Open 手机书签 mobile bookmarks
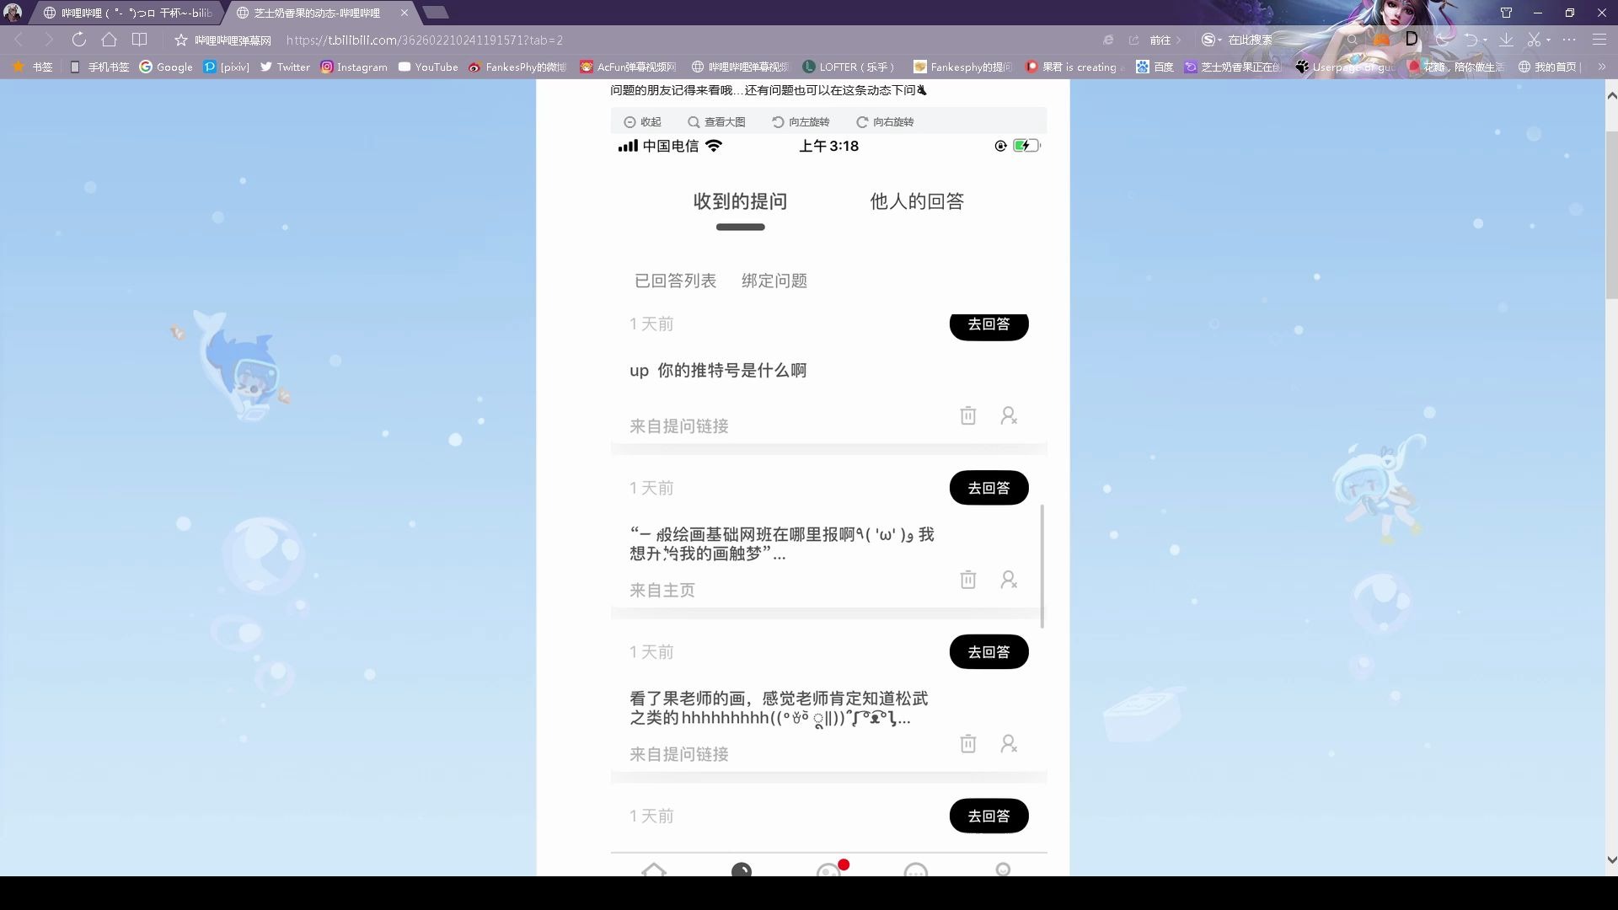Screen dimensions: 1618x910 pyautogui.click(x=99, y=67)
